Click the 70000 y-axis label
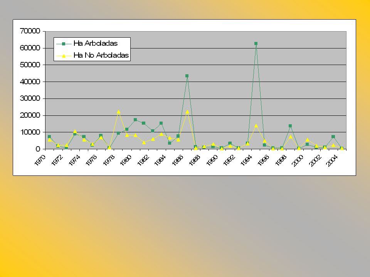This screenshot has height=277, width=370. (30, 31)
